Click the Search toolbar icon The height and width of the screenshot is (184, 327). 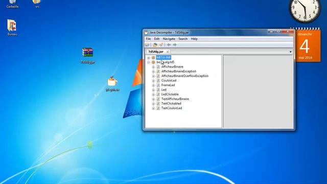coord(161,44)
